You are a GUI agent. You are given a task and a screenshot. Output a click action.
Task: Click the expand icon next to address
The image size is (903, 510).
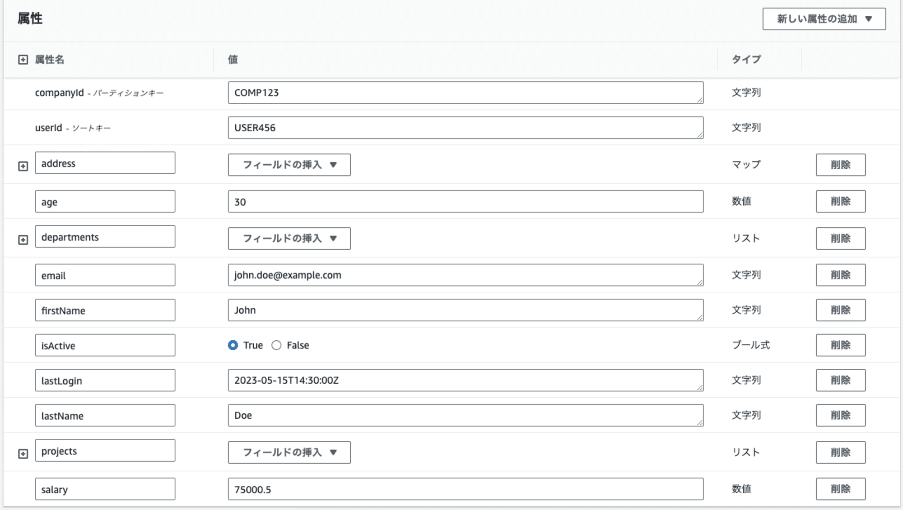click(x=23, y=165)
